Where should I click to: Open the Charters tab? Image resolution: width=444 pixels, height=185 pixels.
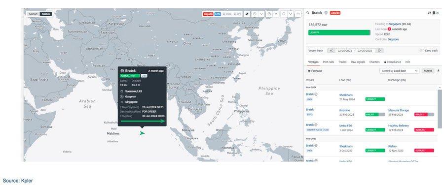[374, 62]
